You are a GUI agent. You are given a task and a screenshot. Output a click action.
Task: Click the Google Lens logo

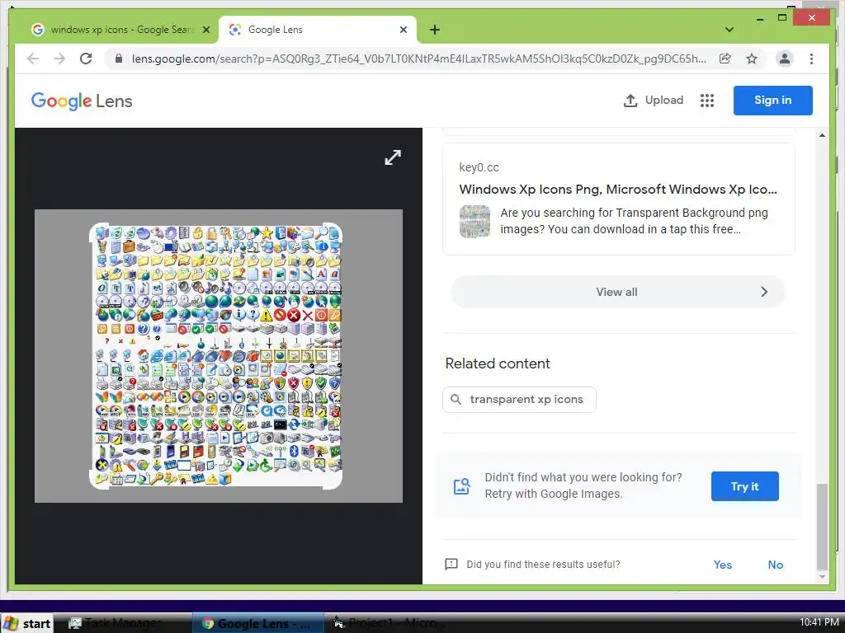pyautogui.click(x=82, y=101)
